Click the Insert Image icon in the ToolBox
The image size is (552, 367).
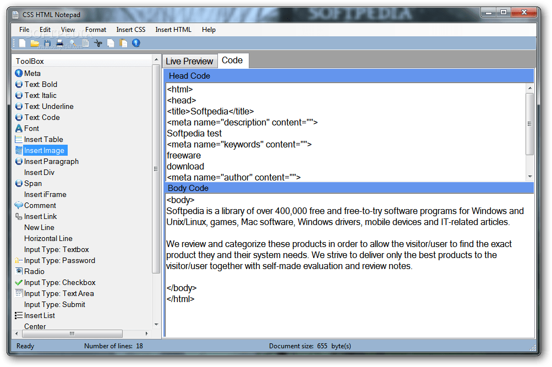19,150
